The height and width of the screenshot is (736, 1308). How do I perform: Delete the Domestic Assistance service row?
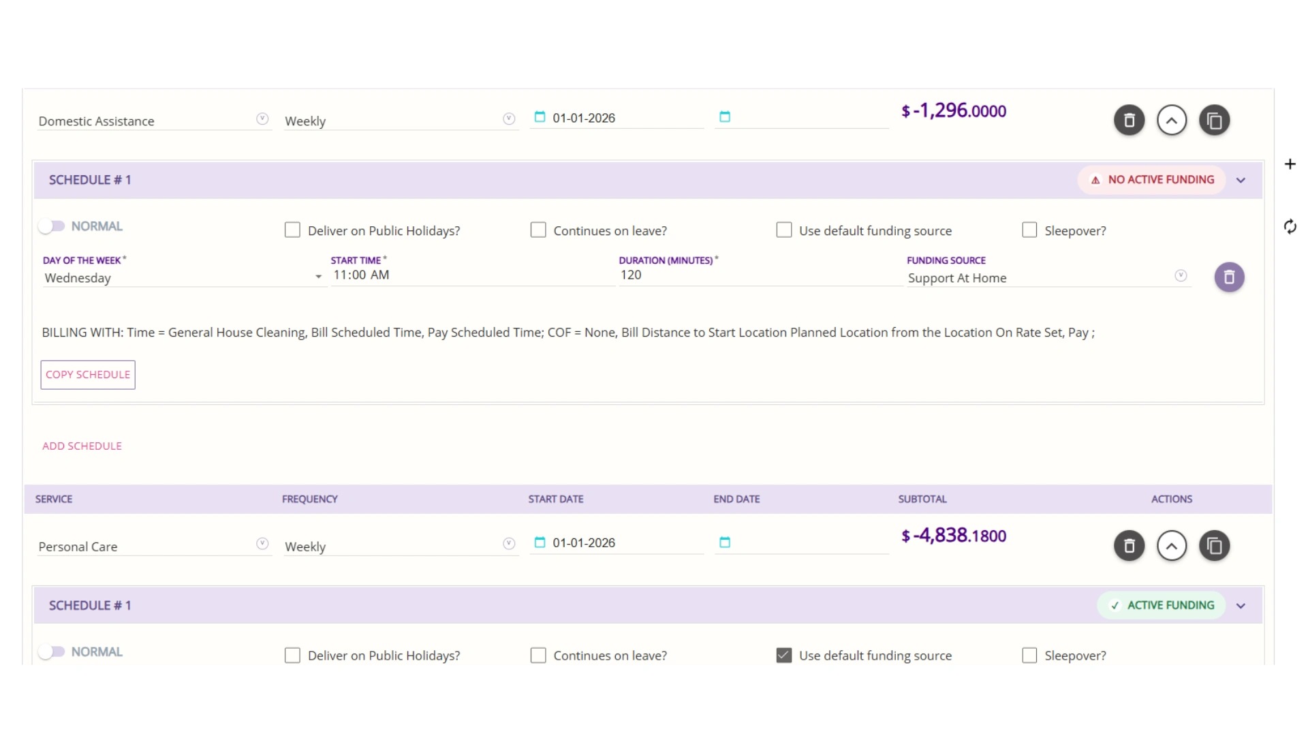pyautogui.click(x=1129, y=121)
